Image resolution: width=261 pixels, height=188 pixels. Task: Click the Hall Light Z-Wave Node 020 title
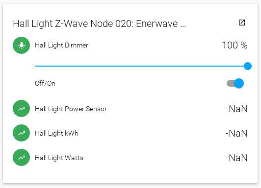coord(100,23)
